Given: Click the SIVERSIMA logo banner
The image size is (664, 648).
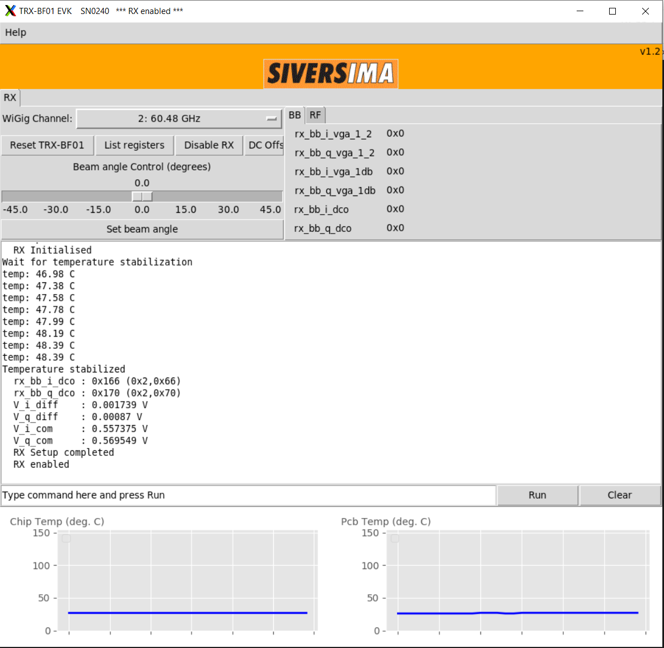Looking at the screenshot, I should click(330, 73).
